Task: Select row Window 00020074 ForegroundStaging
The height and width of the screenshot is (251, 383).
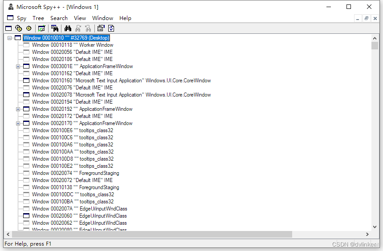Action: coord(75,173)
